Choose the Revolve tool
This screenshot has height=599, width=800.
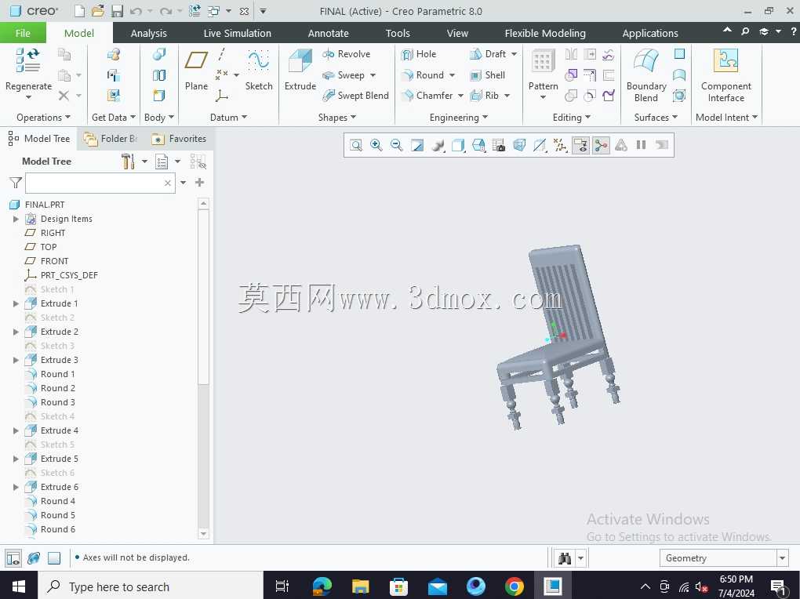click(347, 54)
